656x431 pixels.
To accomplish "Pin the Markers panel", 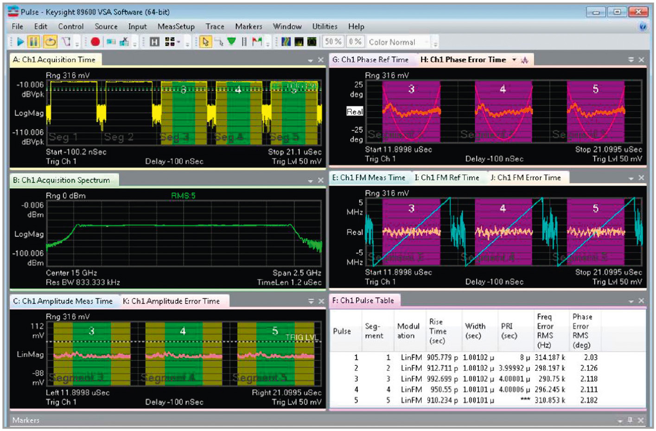I will [x=630, y=420].
